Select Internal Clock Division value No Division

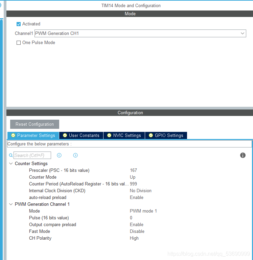(x=141, y=191)
